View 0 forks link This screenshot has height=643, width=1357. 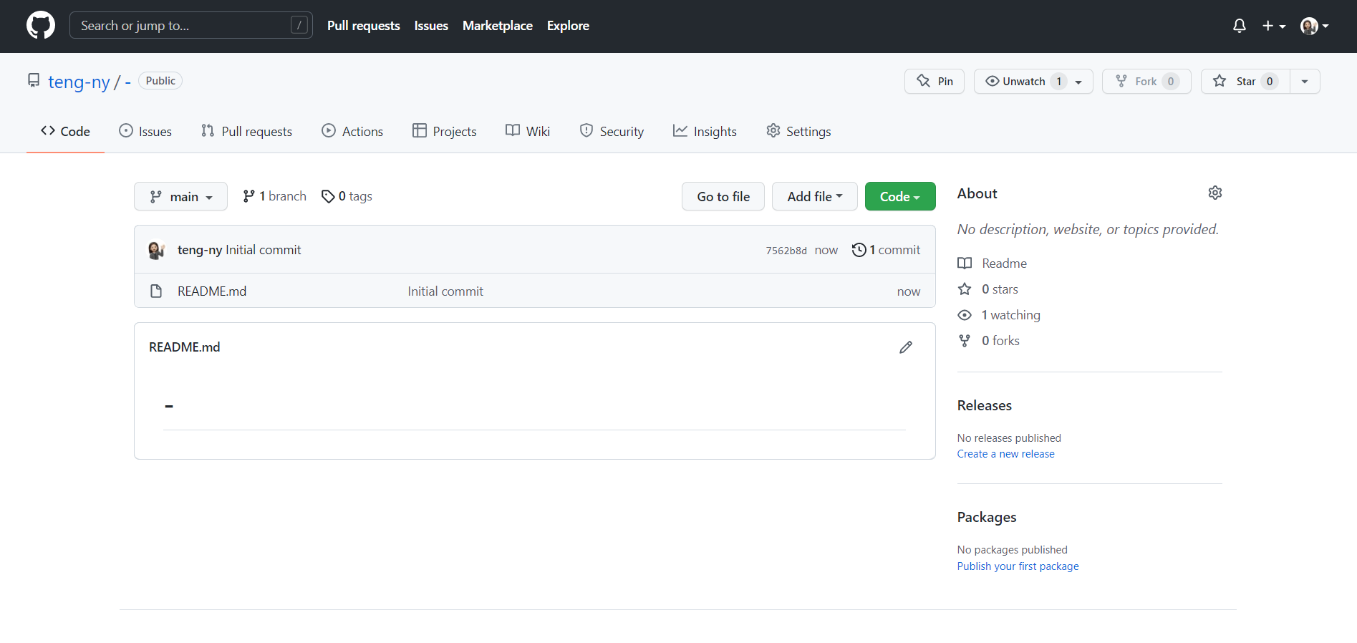coord(989,341)
